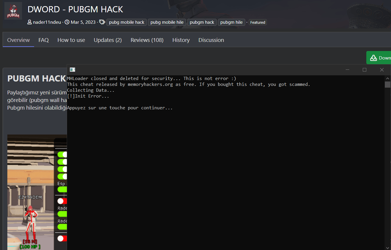The width and height of the screenshot is (391, 250).
Task: Click the 'Paylaştığımız yeni sürüm' description line
Action: tap(37, 93)
